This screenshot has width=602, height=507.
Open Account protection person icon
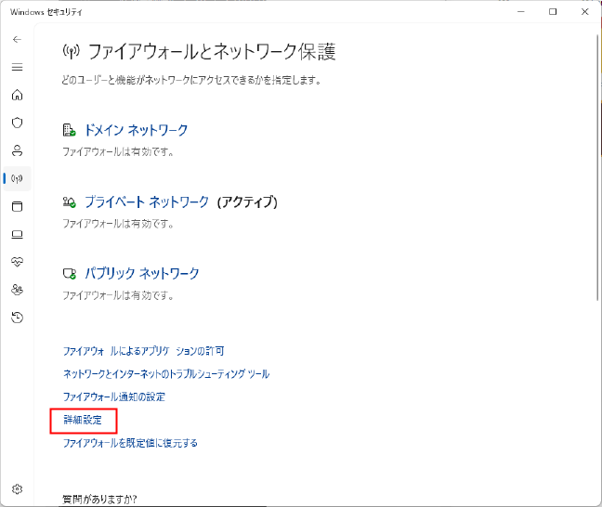coord(17,150)
